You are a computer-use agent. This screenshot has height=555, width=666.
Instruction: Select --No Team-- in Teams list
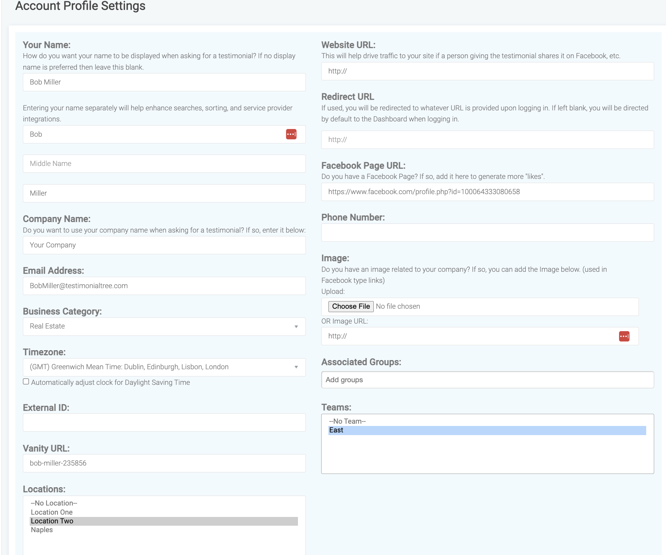click(x=487, y=421)
